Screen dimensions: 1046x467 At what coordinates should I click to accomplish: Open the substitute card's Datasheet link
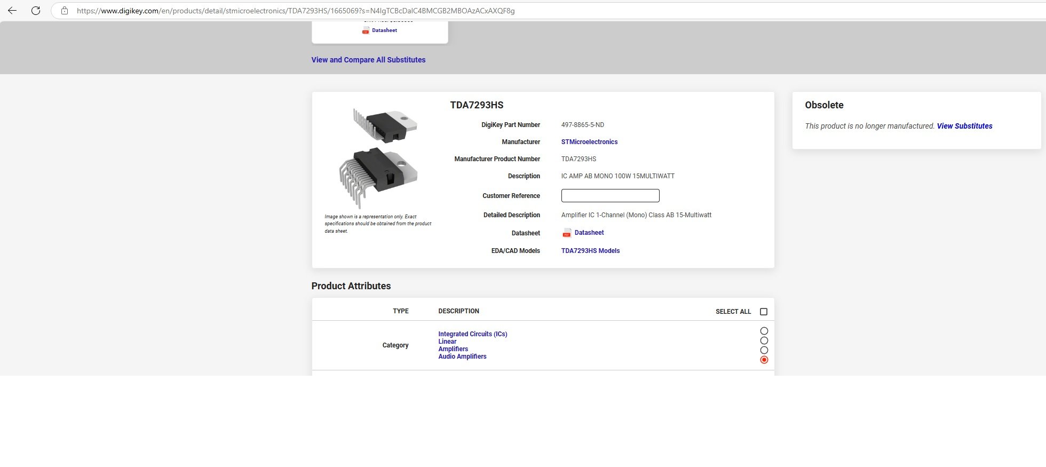click(384, 30)
